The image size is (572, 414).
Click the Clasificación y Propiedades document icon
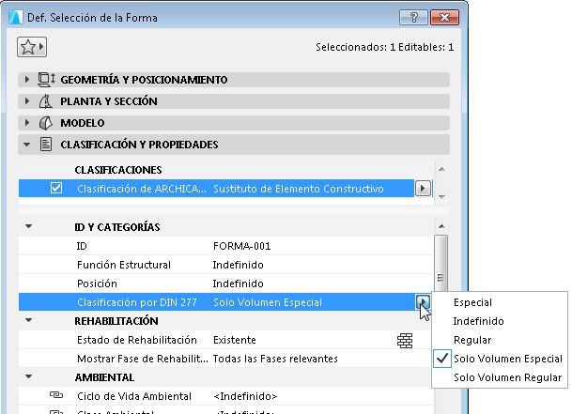tap(46, 145)
